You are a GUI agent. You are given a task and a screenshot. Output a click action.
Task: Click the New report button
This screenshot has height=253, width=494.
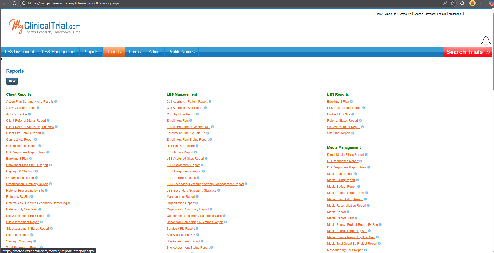(12, 81)
